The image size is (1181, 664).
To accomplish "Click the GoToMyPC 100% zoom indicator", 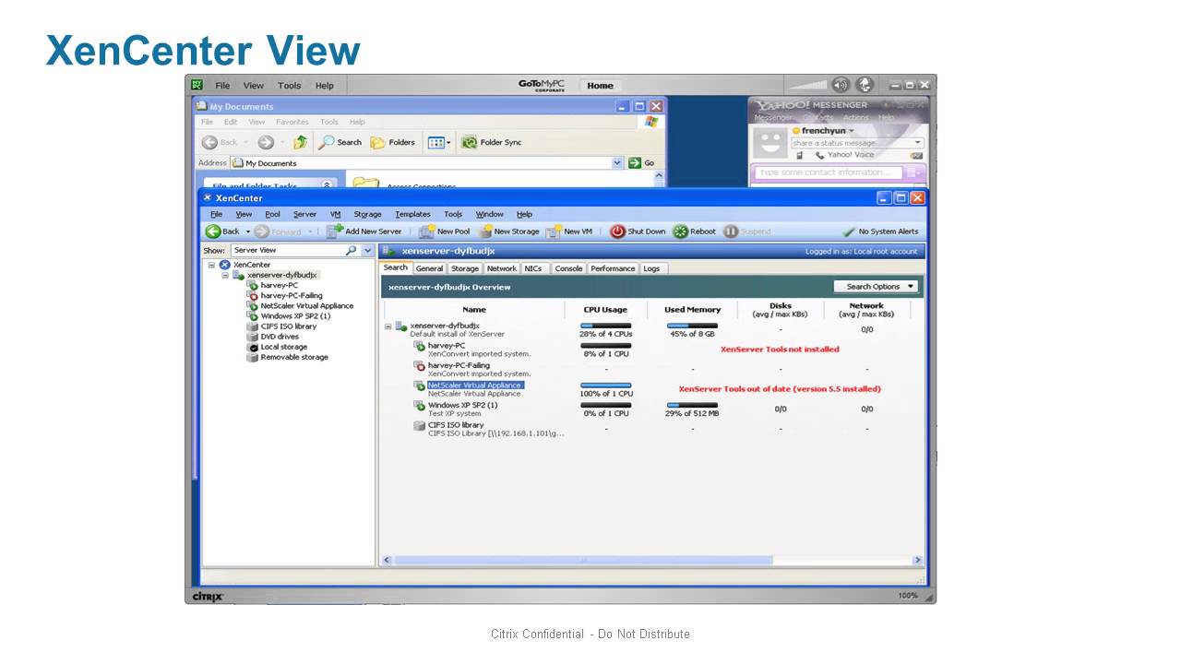I will pyautogui.click(x=908, y=596).
